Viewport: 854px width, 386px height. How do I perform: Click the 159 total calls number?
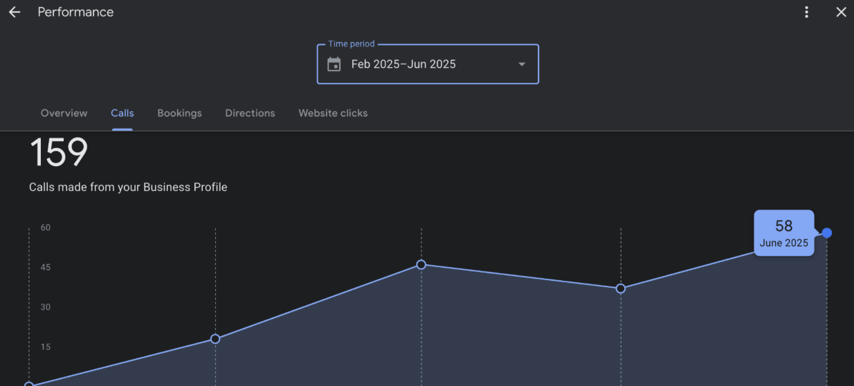(x=59, y=152)
